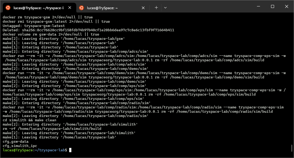This screenshot has height=158, width=294.
Task: Click 'Leaving directory' line for comp/radio/sim
Action: point(76,116)
